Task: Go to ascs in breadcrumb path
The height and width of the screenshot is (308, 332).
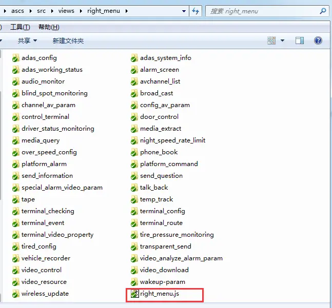Action: click(17, 11)
